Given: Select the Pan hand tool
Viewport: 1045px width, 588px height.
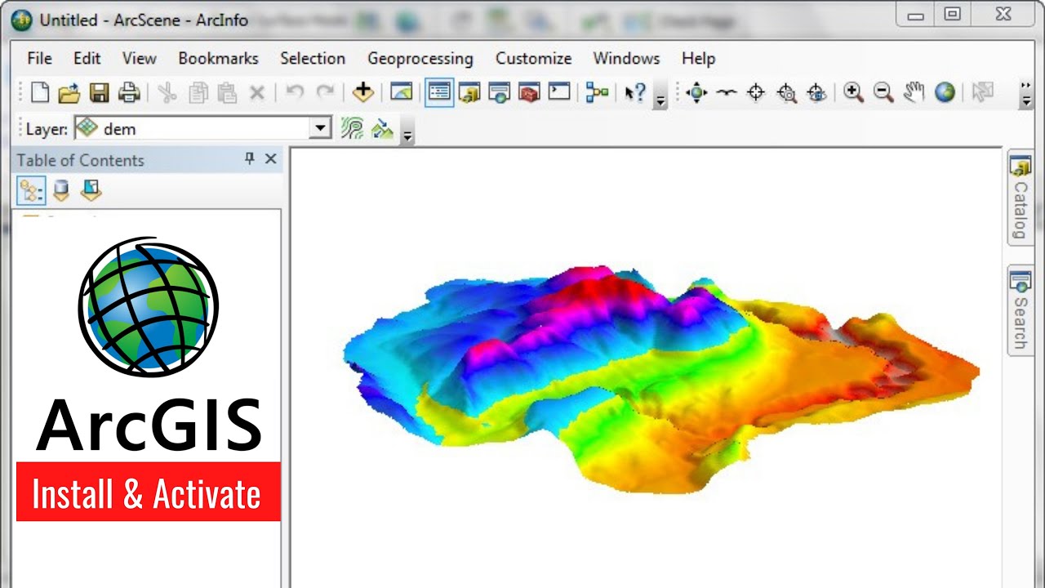Looking at the screenshot, I should [914, 92].
